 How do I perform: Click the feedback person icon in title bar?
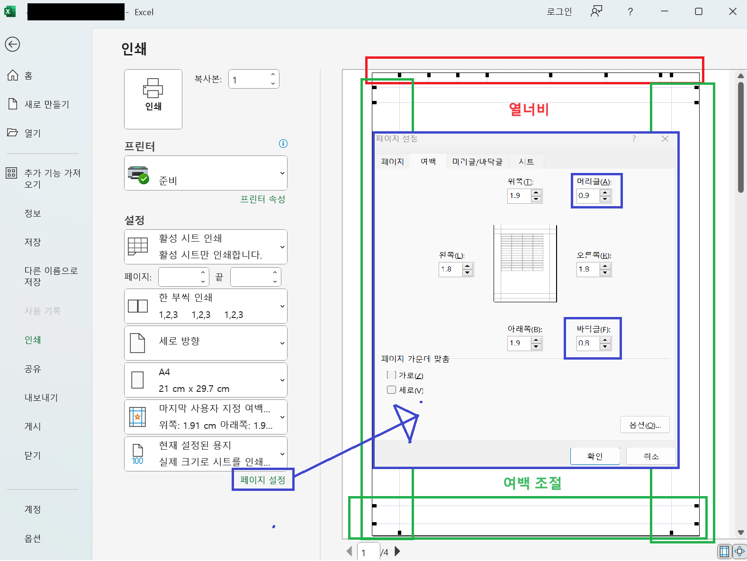coord(596,11)
